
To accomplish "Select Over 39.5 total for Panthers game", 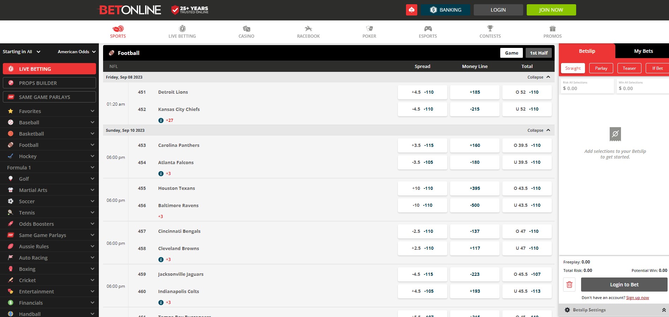I will (527, 145).
